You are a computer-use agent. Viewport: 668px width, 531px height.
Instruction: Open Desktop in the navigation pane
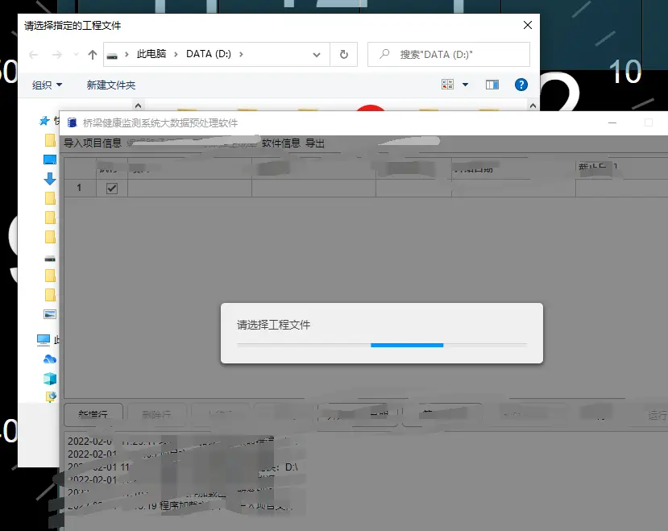(50, 160)
